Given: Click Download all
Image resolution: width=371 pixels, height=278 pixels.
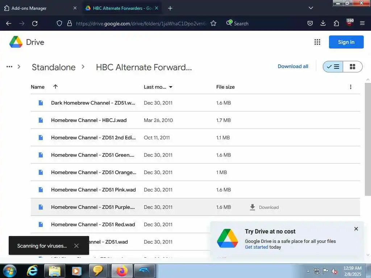Looking at the screenshot, I should coord(293,67).
